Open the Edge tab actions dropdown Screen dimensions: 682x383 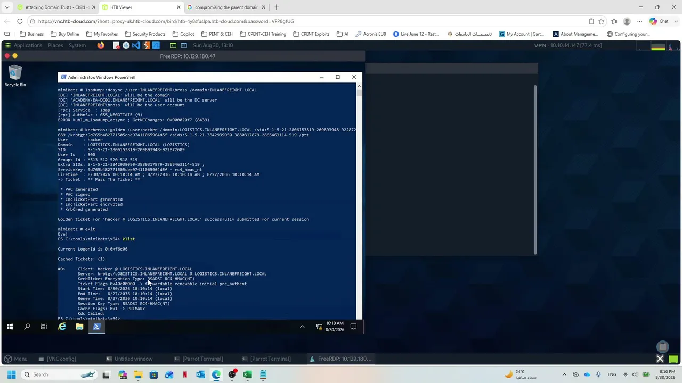(7, 7)
